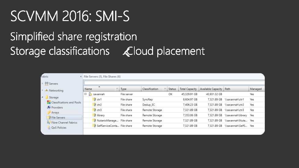Click the 7,406.23 GB capacity cell
The height and width of the screenshot is (168, 299).
[190, 105]
